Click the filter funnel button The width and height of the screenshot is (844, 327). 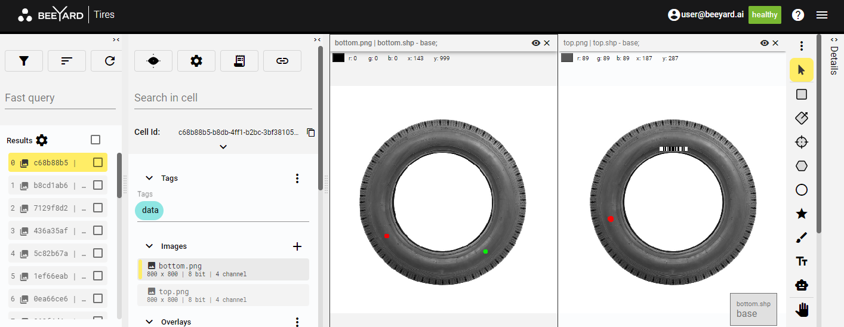[x=24, y=61]
